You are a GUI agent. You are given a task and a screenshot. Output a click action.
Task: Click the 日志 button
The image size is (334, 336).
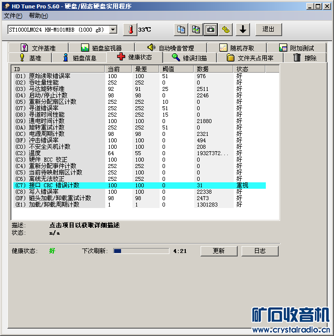pyautogui.click(x=260, y=251)
